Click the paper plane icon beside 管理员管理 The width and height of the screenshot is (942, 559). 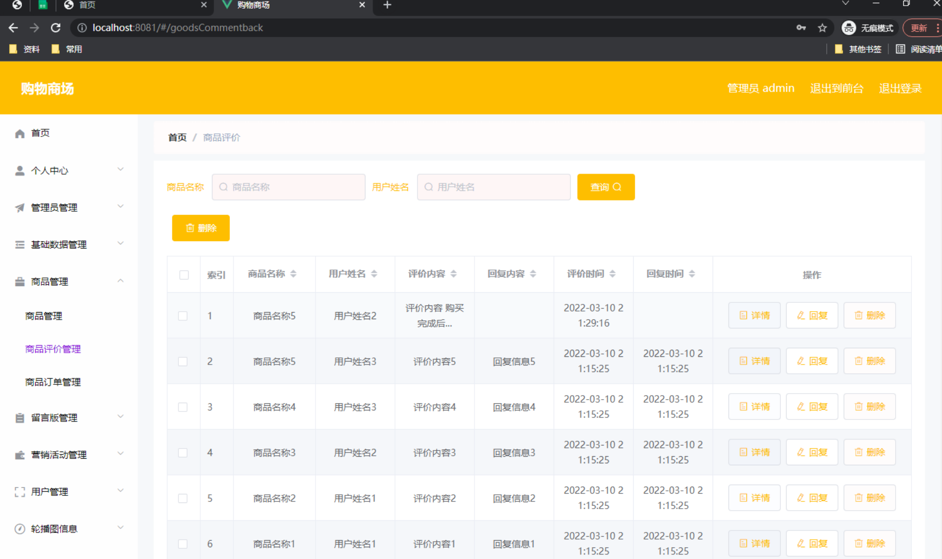[20, 208]
